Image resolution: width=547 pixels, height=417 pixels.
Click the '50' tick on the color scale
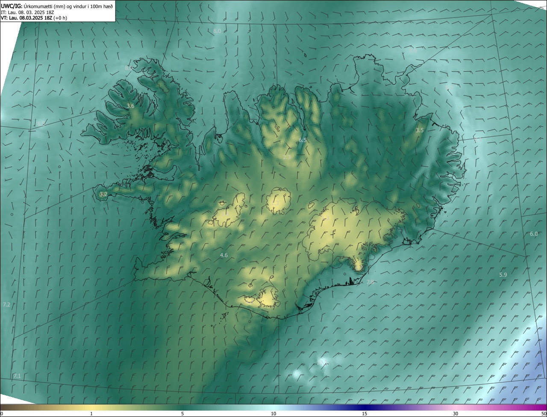(x=543, y=414)
